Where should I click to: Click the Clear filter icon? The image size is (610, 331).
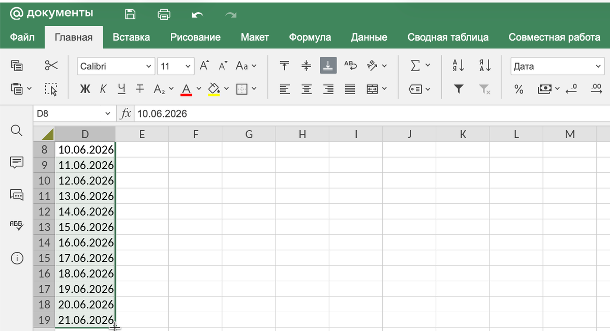485,89
